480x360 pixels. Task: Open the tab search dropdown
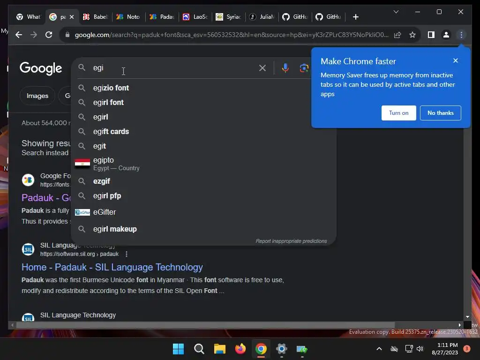pos(396,12)
